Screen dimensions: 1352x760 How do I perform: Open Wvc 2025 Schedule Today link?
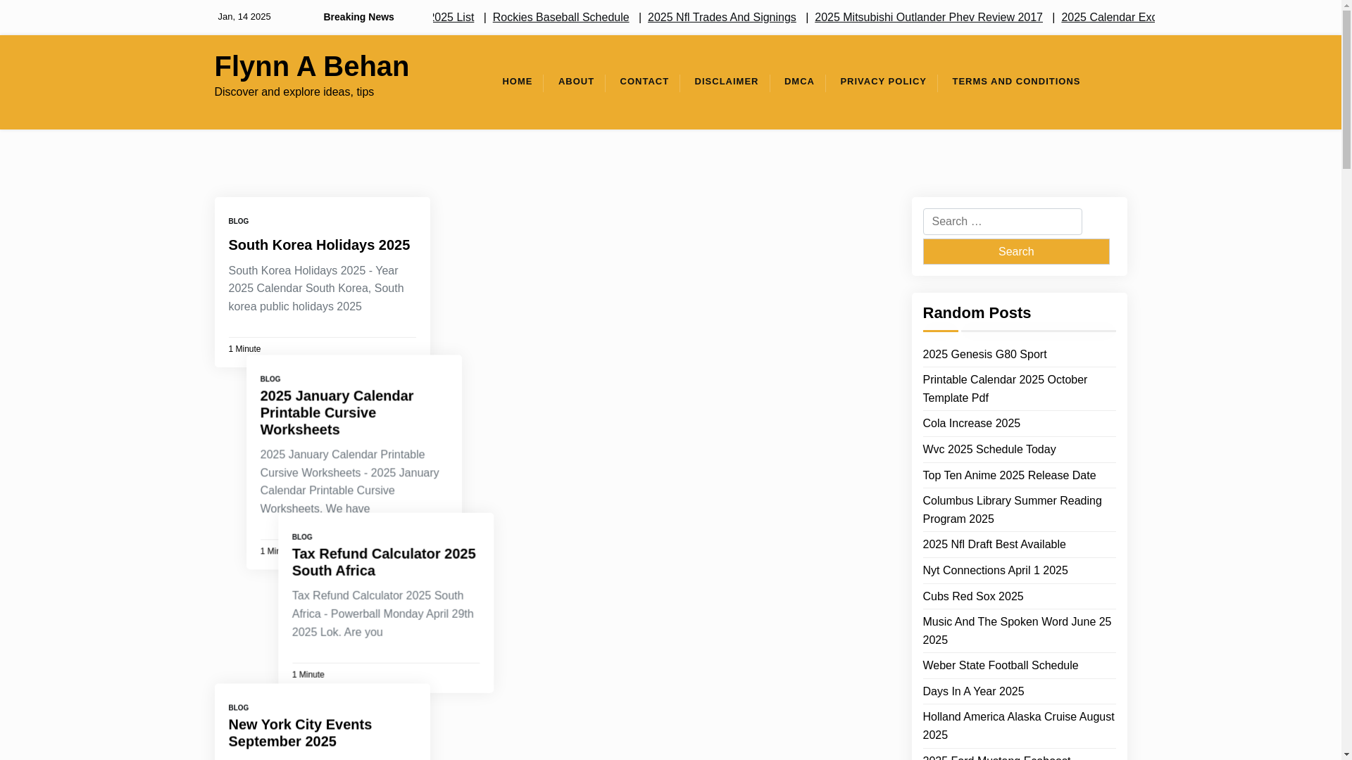point(989,450)
